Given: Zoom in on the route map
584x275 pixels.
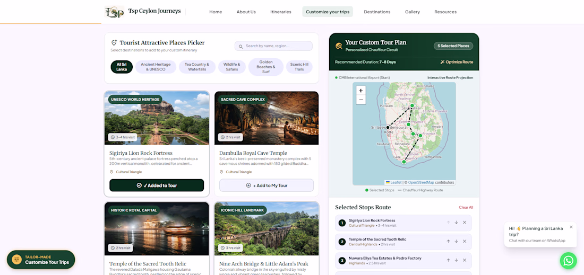Looking at the screenshot, I should [x=360, y=90].
